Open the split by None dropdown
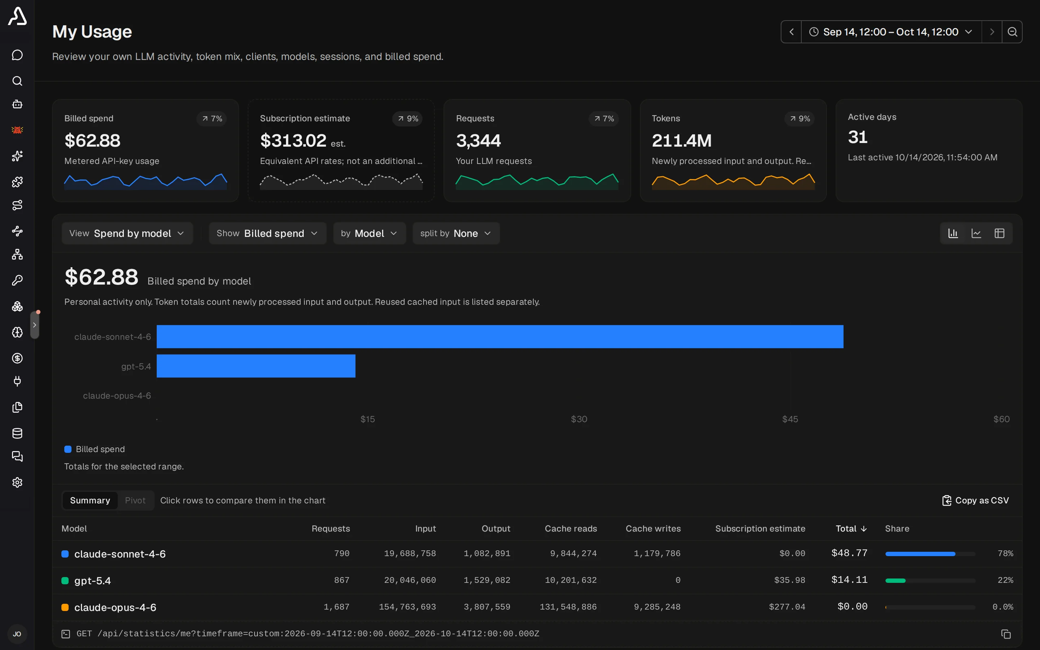The image size is (1040, 650). (x=456, y=233)
